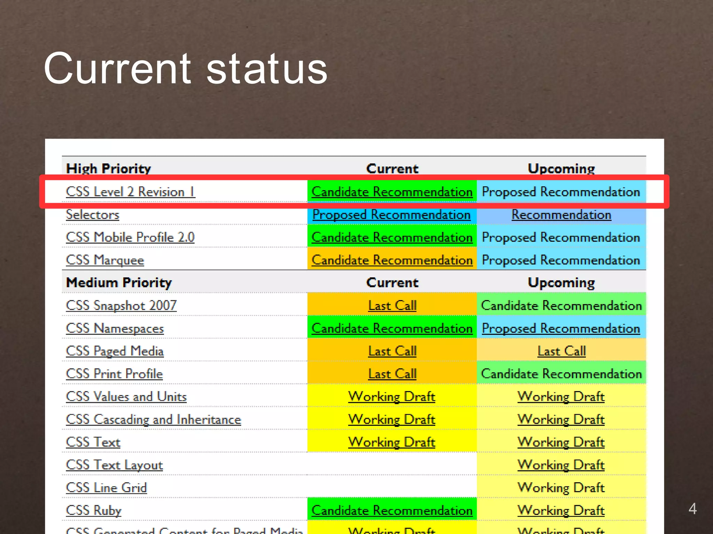Click the Current column header under Medium Priority
Viewport: 713px width, 534px height.
point(392,283)
